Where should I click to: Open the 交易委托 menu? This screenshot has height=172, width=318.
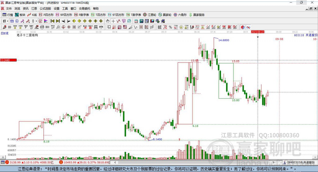click(84, 8)
